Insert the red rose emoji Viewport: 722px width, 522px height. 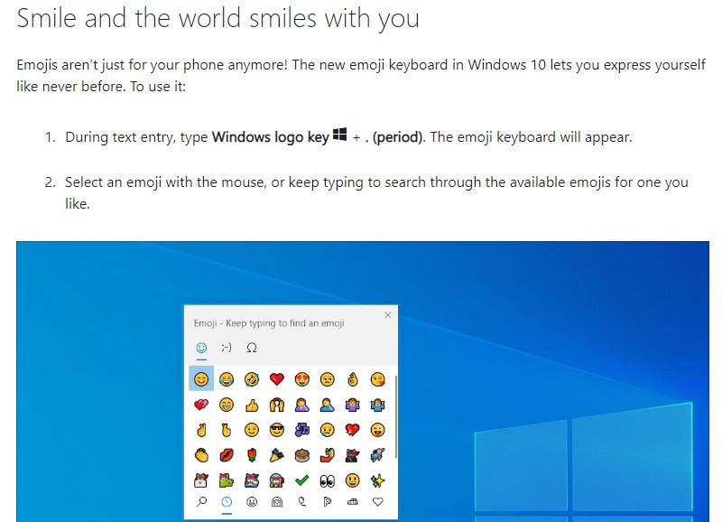point(252,455)
